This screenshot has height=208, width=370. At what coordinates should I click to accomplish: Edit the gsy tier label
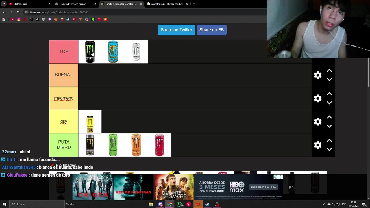pyautogui.click(x=64, y=122)
